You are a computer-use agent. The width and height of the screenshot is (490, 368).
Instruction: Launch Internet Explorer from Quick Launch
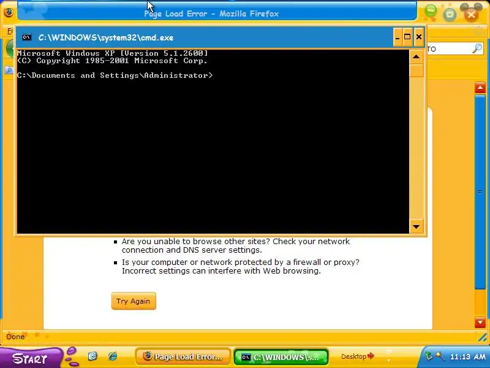113,356
